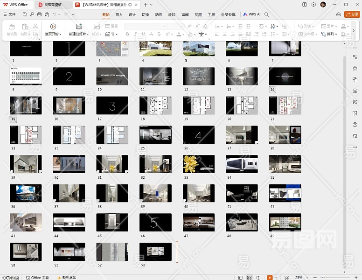Viewport: 362px width, 280px height.
Task: Click the 当页开始 slideshow play icon
Action: [x=53, y=27]
